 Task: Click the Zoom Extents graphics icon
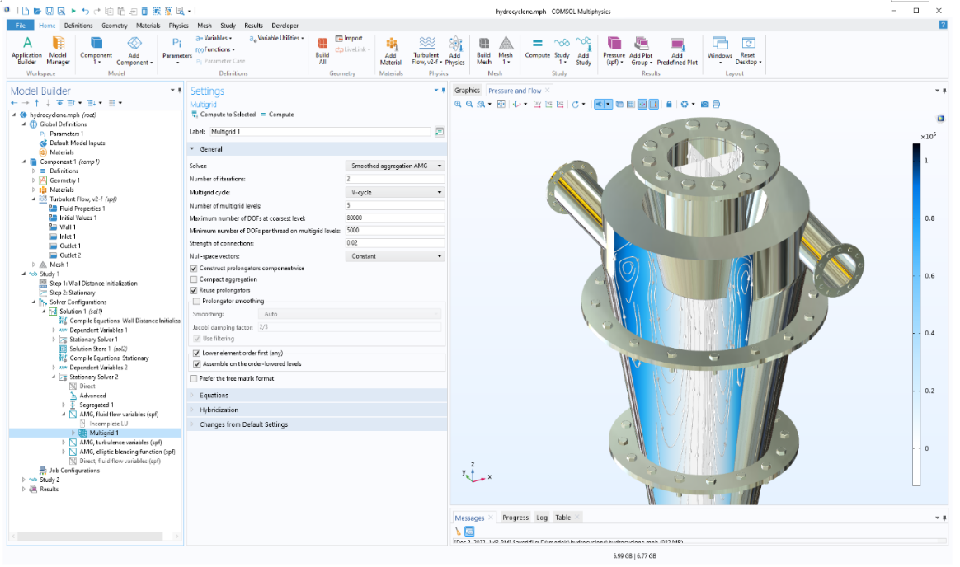click(x=501, y=104)
